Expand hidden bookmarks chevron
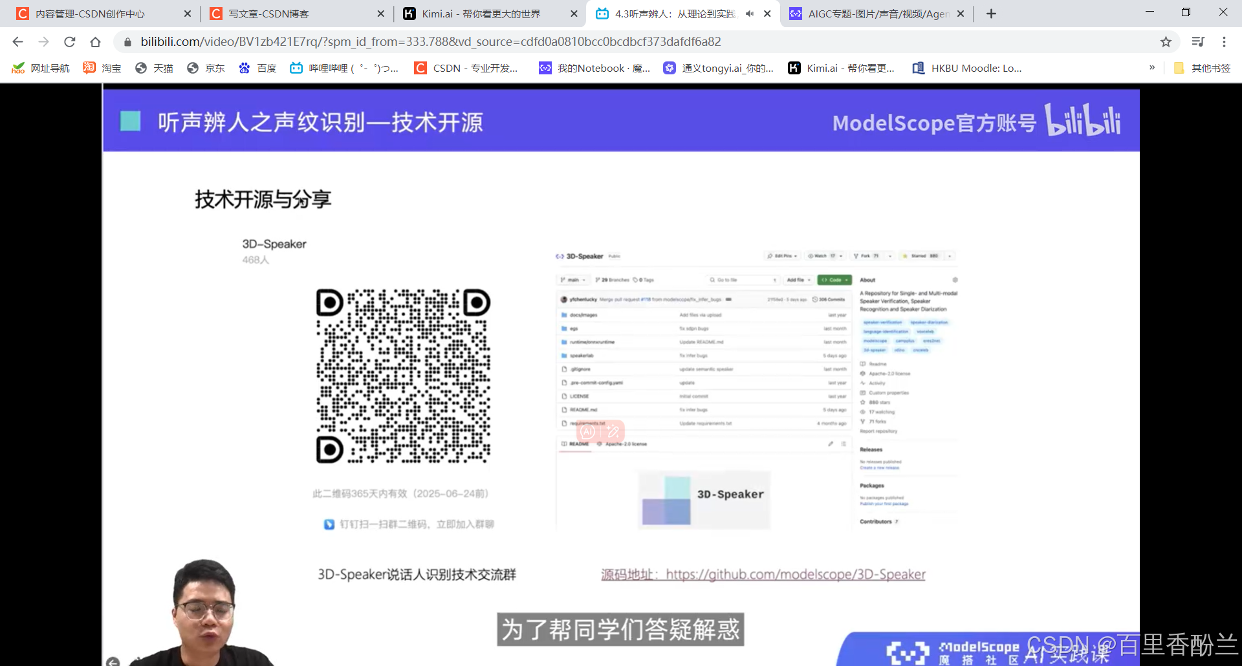1242x666 pixels. 1152,67
